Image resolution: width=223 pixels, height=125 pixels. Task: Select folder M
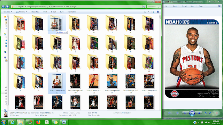(112, 44)
